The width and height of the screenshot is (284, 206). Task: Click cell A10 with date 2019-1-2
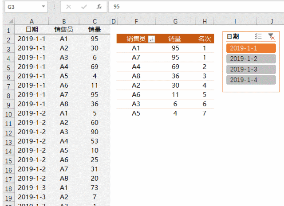pos(32,113)
